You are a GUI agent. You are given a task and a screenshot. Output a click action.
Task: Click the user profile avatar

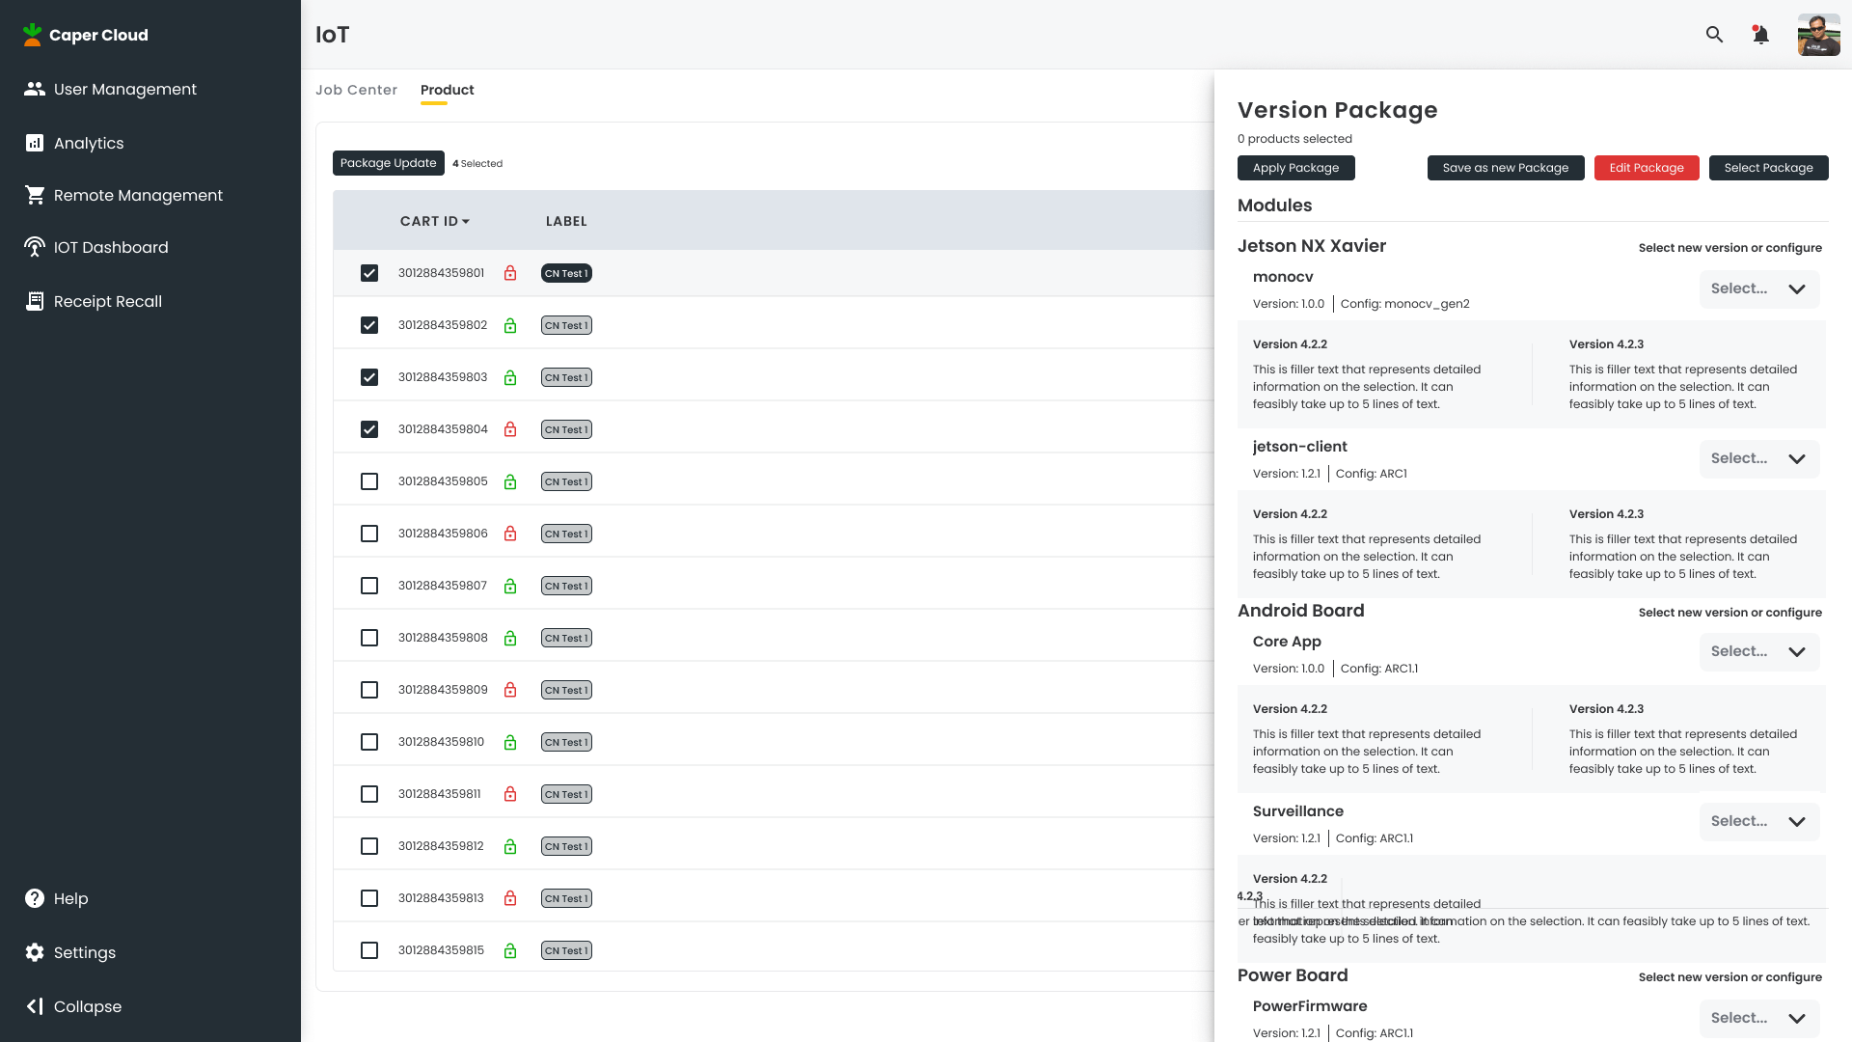coord(1818,35)
